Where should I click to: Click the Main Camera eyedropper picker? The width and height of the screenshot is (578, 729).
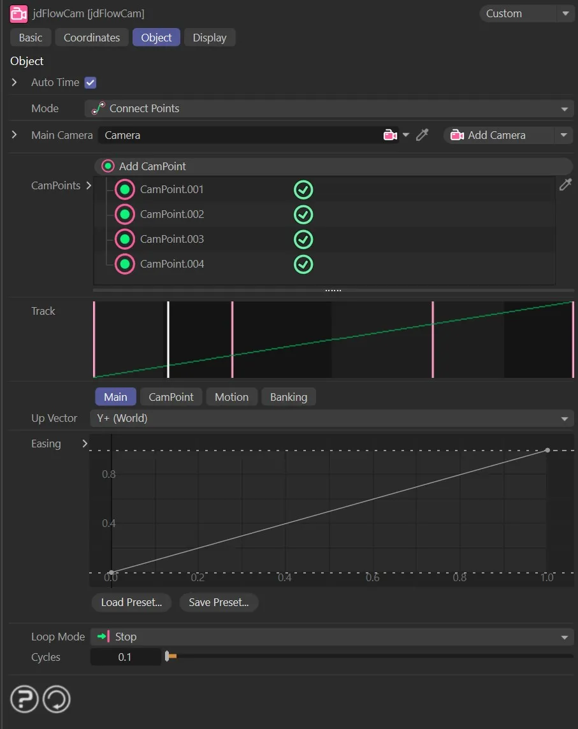click(x=422, y=135)
